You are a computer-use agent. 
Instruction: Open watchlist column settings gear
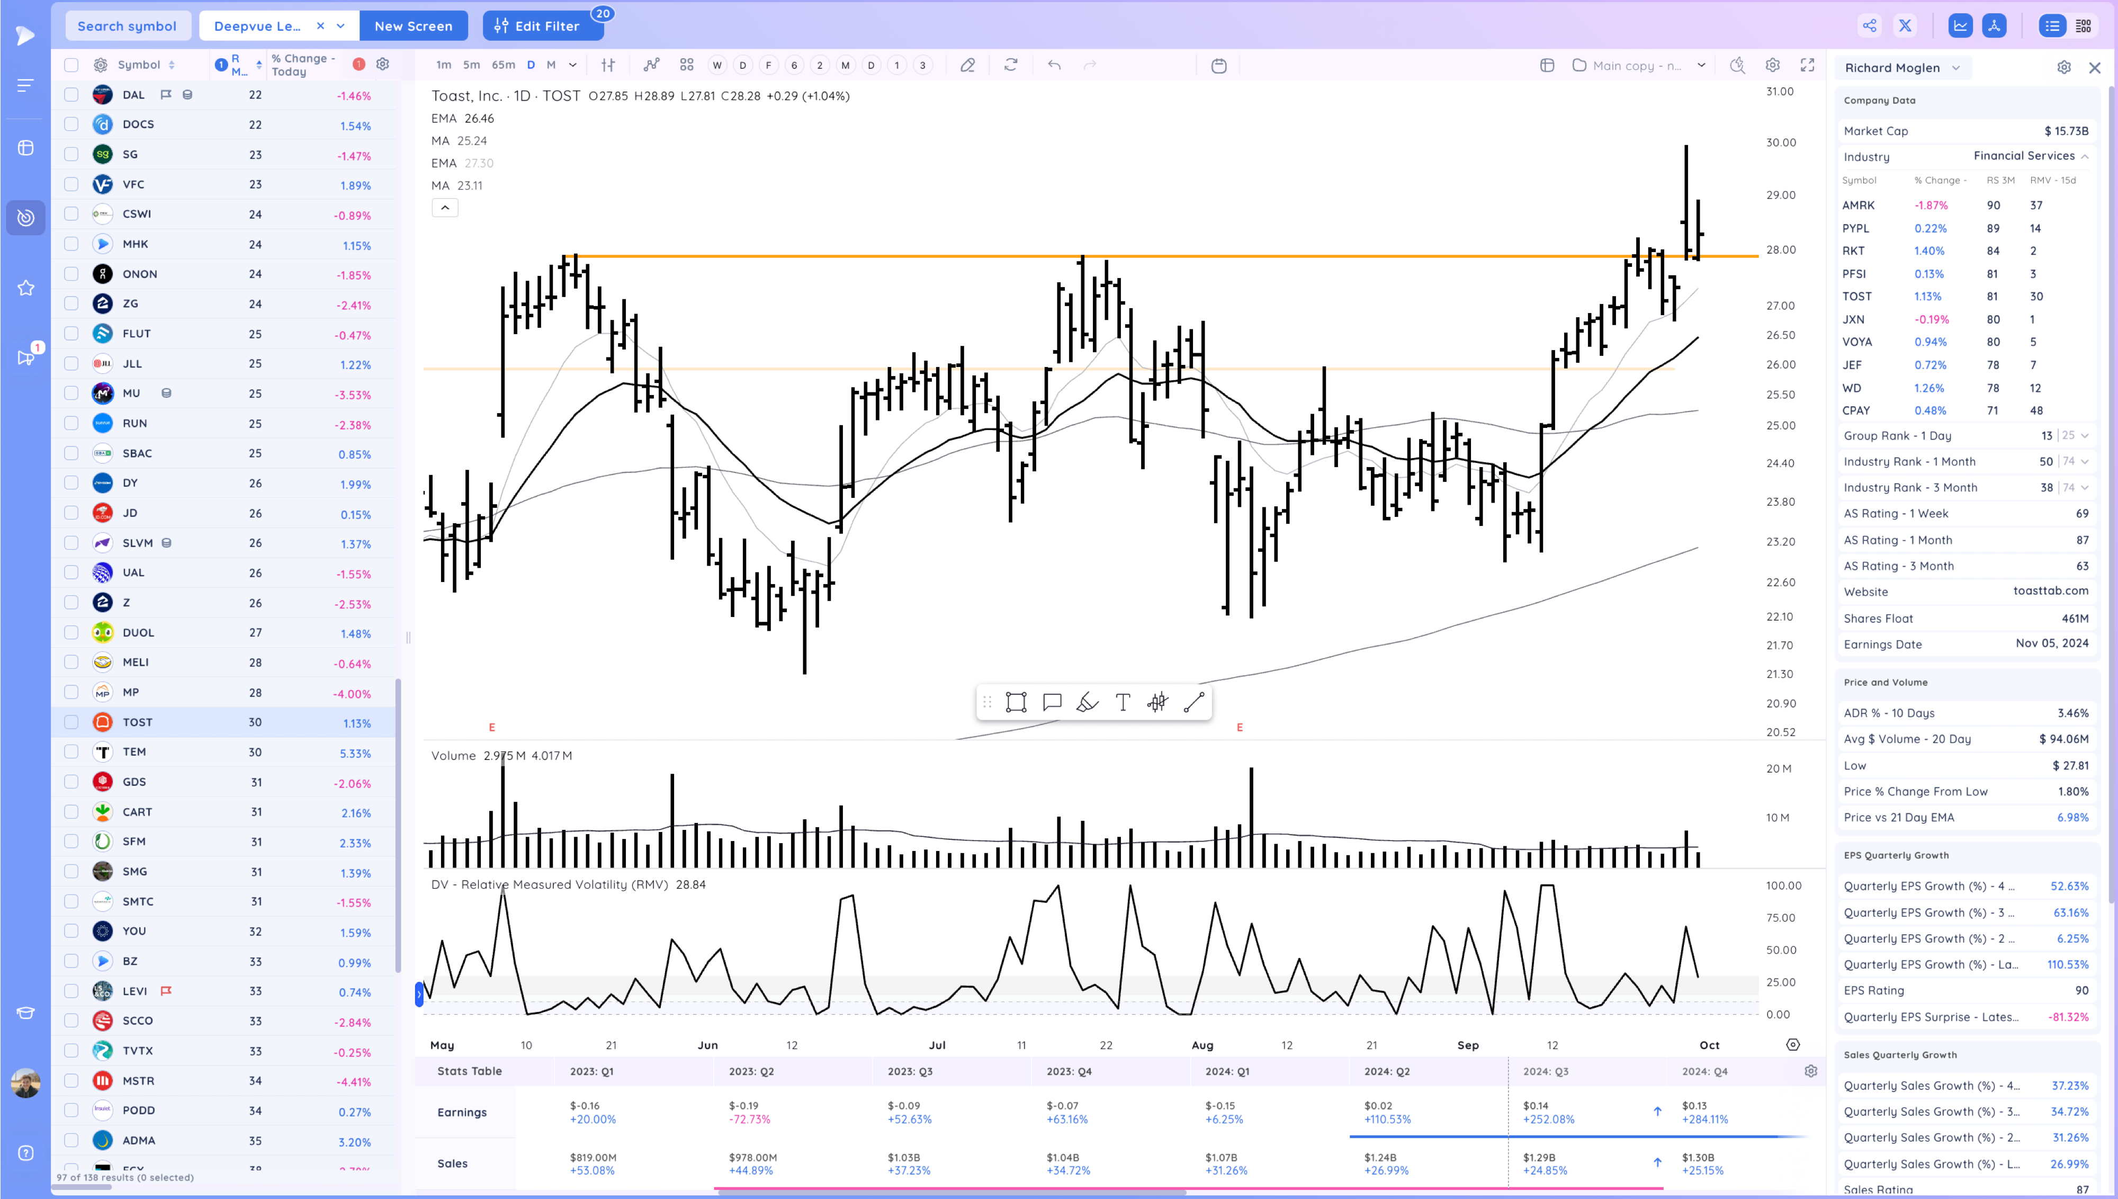tap(383, 64)
